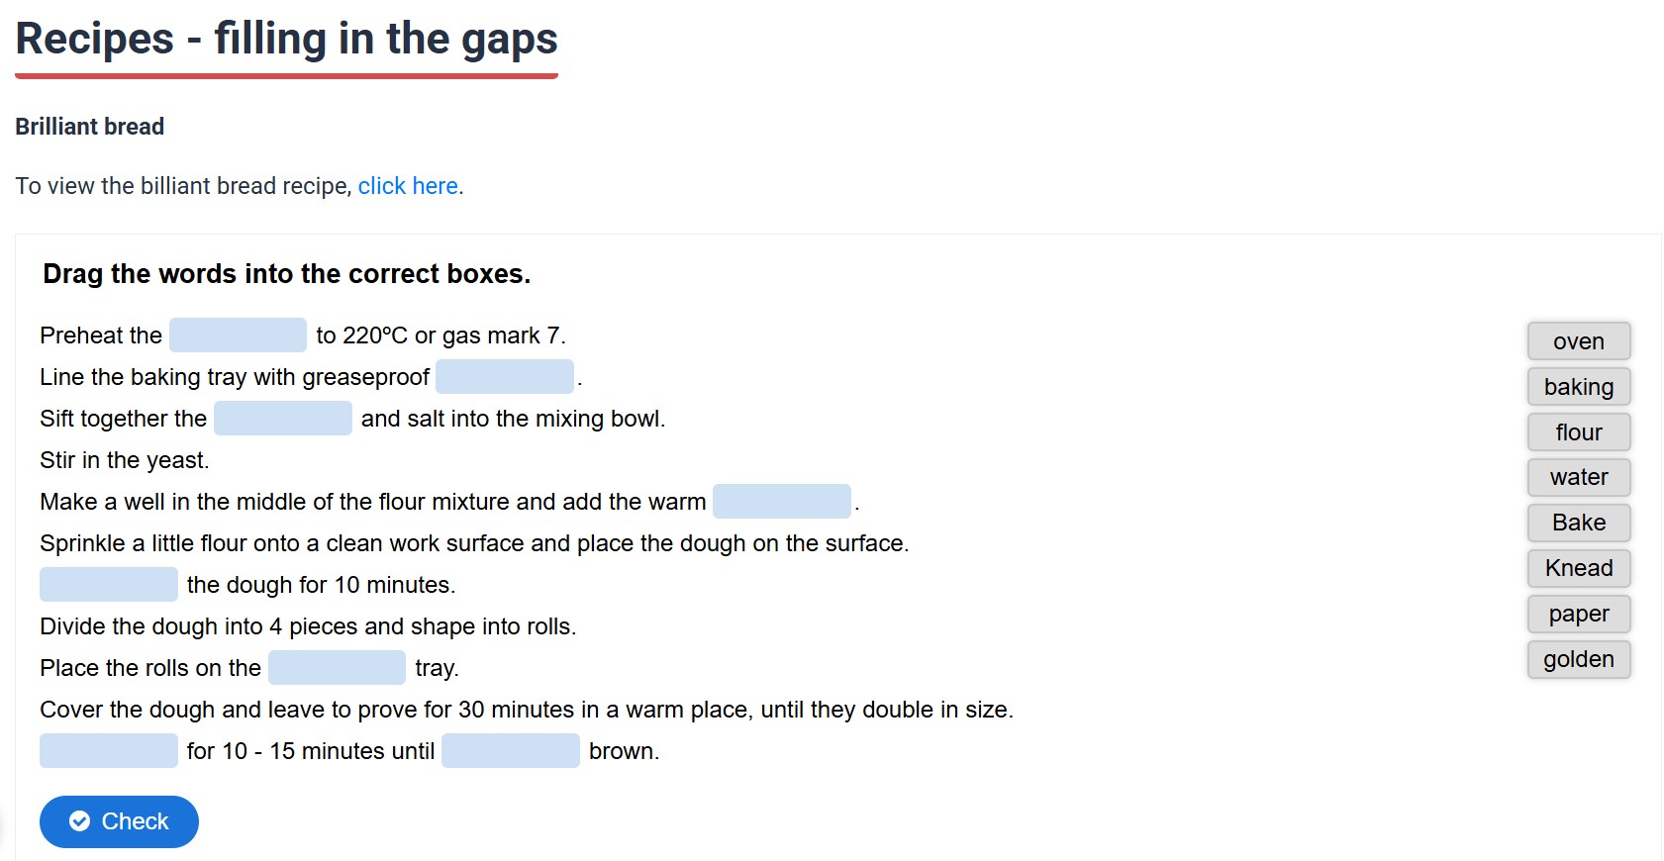Click the 'paper' word tile
Viewport: 1664px width, 861px height.
click(1578, 614)
